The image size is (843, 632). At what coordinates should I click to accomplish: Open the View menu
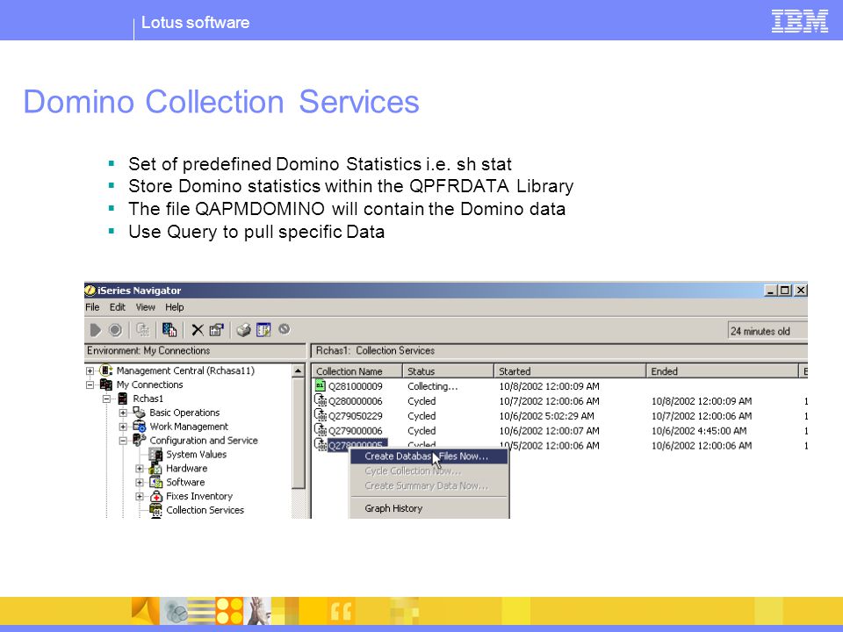click(x=145, y=307)
